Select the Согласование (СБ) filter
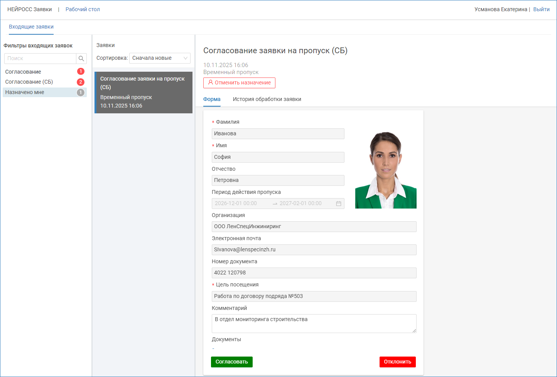557x377 pixels. click(29, 82)
